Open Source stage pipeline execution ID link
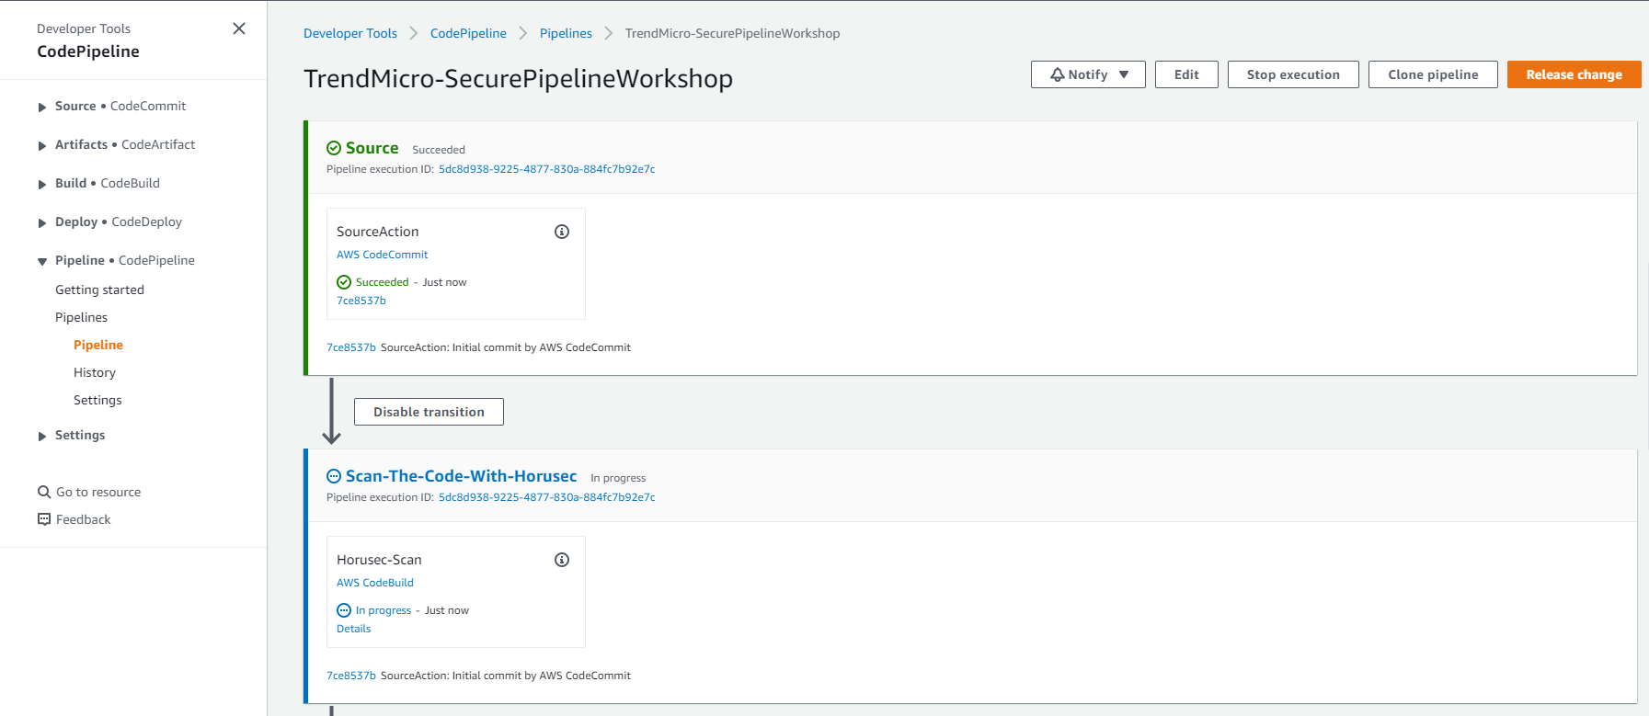 click(x=546, y=169)
